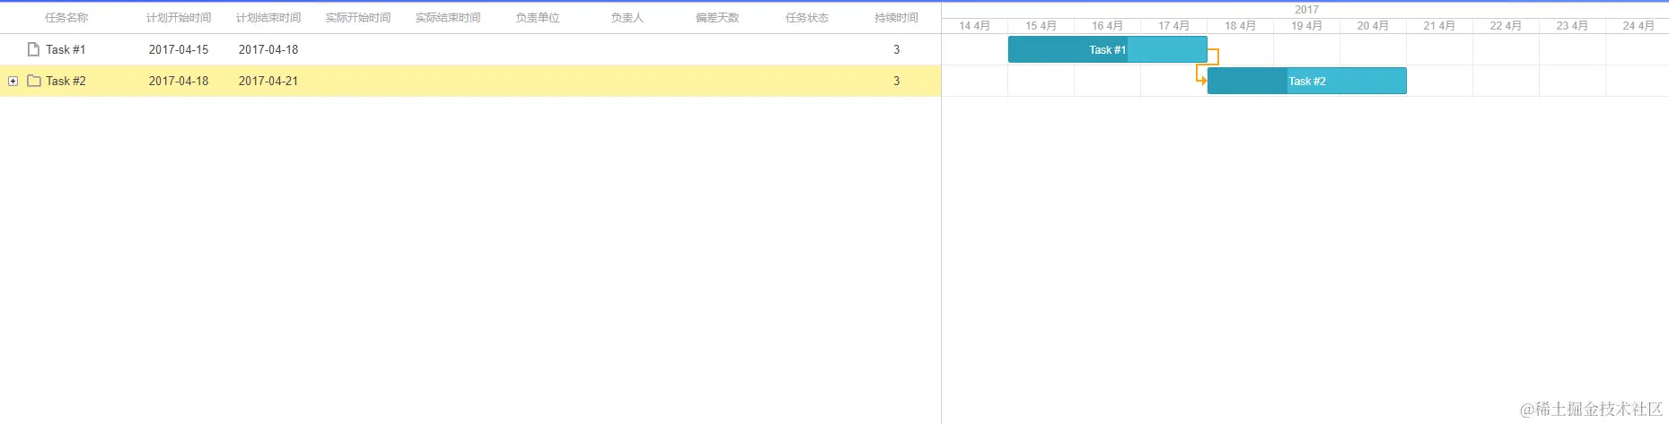
Task: Click the 实际结束时间 column header
Action: pos(448,18)
